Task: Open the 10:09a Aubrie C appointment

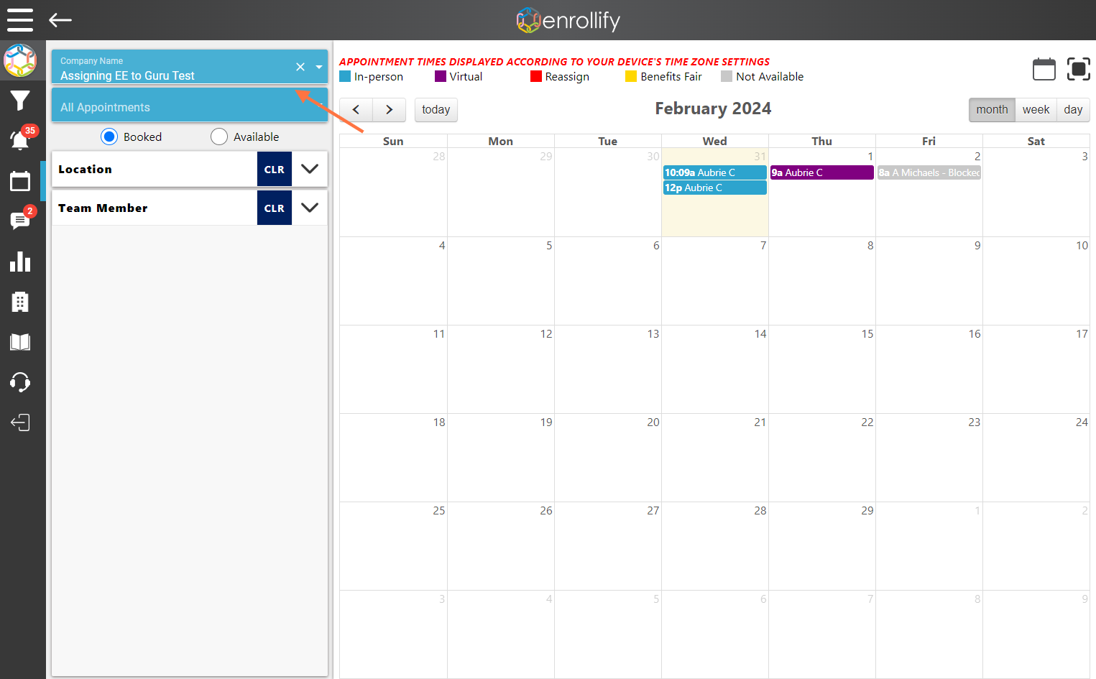Action: 715,172
